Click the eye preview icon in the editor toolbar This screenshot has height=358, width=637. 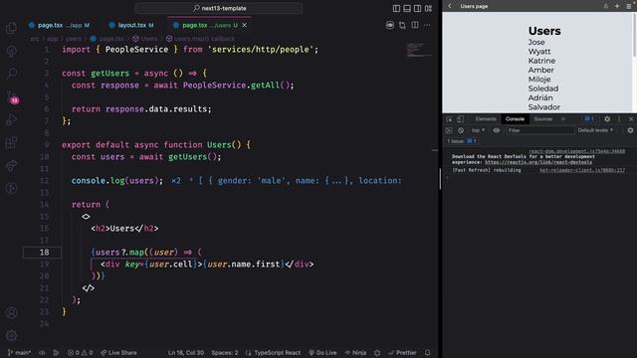pos(390,25)
